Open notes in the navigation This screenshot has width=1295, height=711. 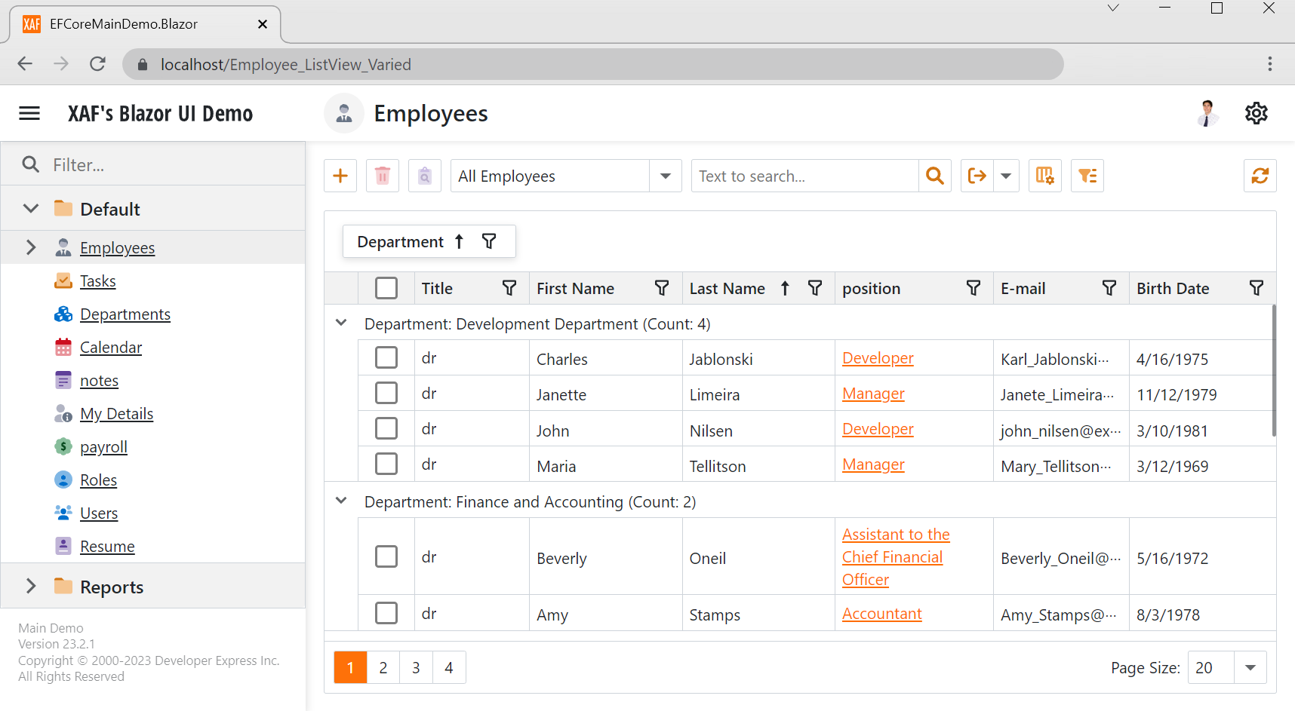[x=100, y=381]
